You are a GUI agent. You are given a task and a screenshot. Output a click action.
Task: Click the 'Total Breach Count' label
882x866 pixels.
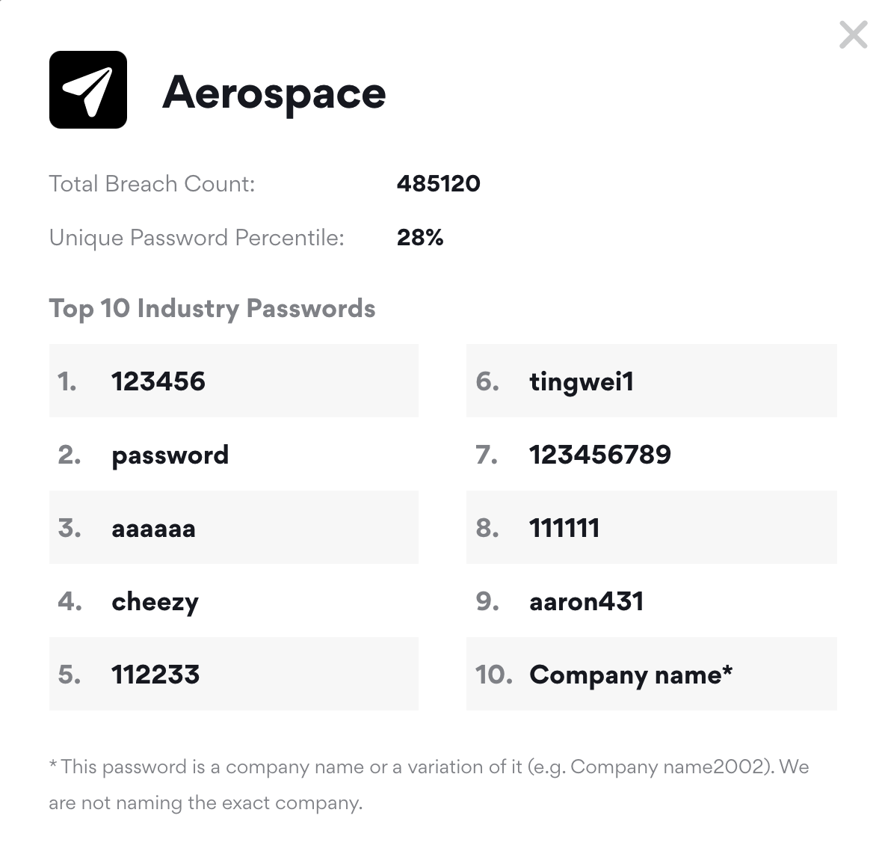152,184
